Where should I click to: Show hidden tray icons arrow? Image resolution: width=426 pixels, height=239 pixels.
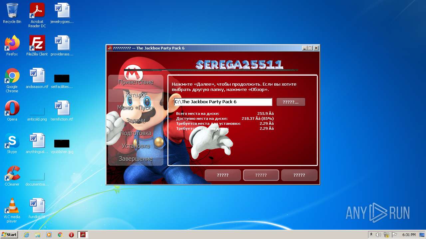tap(371, 234)
